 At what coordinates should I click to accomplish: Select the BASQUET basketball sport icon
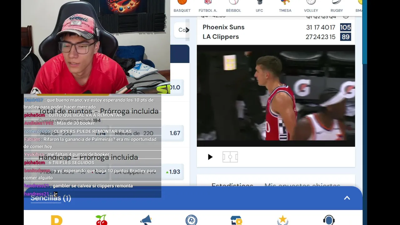click(182, 6)
